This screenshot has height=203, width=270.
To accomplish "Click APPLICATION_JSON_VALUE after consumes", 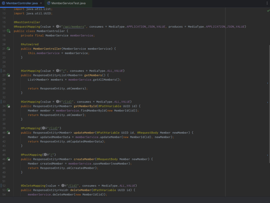I will pyautogui.click(x=146, y=27).
